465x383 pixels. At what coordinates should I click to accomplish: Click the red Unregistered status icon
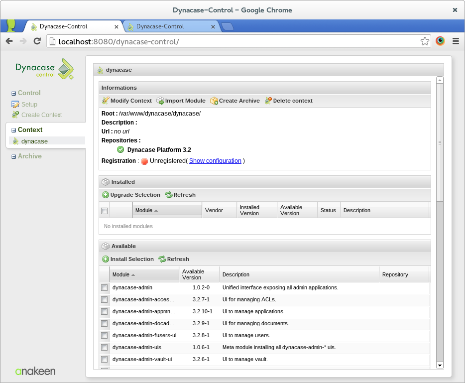point(144,161)
